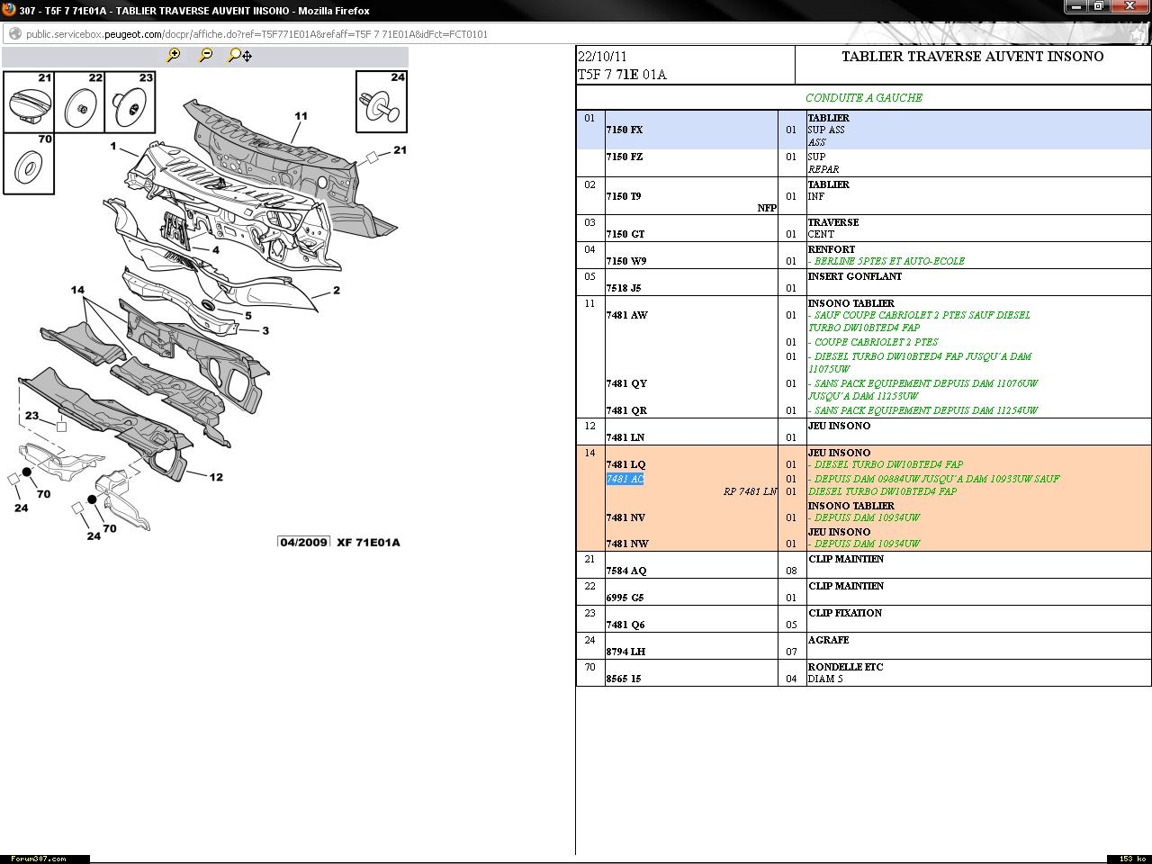Click RONDELLE ETC description
Viewport: 1152px width, 864px height.
tap(845, 667)
